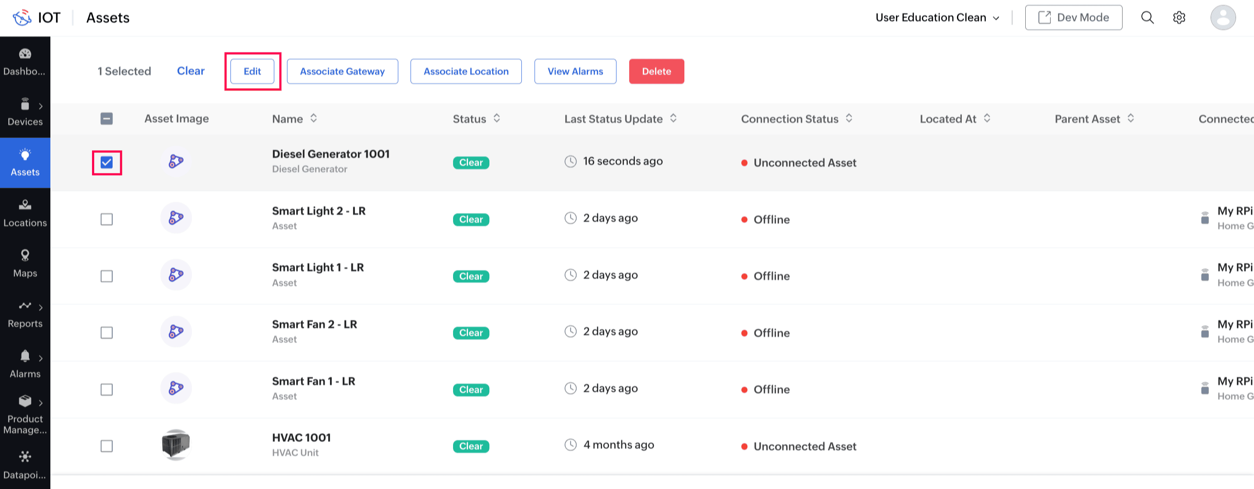The image size is (1254, 489).
Task: Toggle the select-all header checkbox
Action: 106,119
